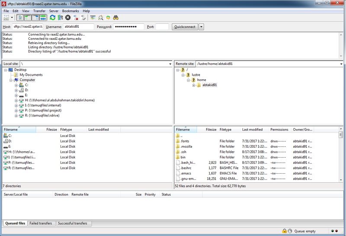Open the Site Manager icon
The height and width of the screenshot is (236, 346).
pyautogui.click(x=6, y=18)
